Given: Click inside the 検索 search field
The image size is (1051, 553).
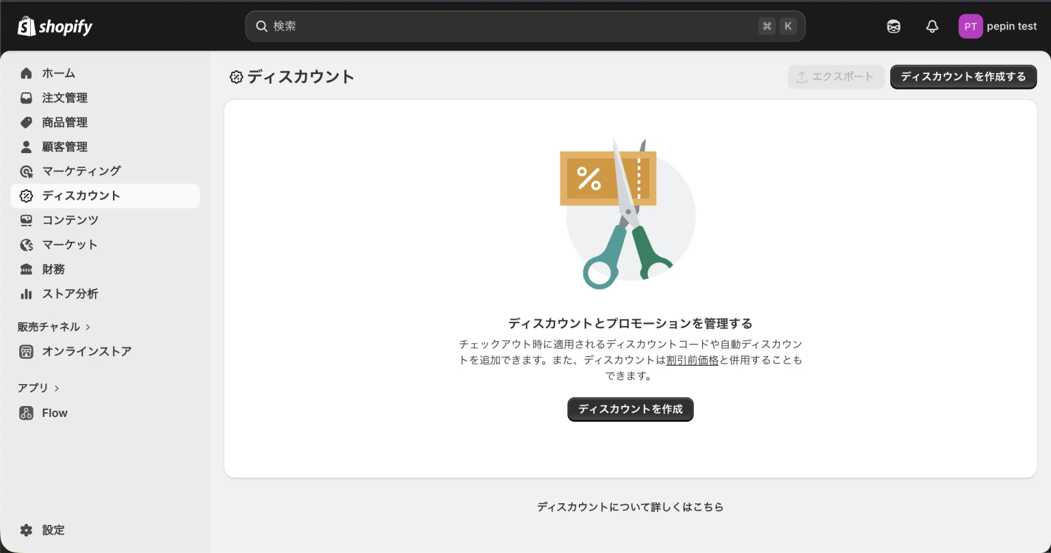Looking at the screenshot, I should [479, 26].
